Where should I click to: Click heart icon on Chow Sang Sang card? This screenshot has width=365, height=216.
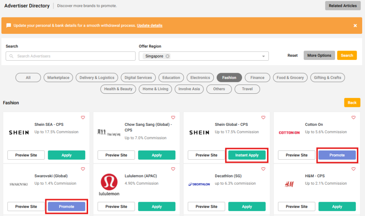[173, 118]
